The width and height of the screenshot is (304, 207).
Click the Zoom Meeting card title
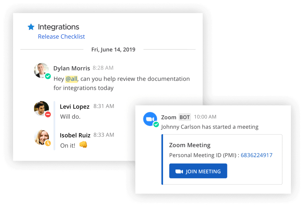(190, 145)
